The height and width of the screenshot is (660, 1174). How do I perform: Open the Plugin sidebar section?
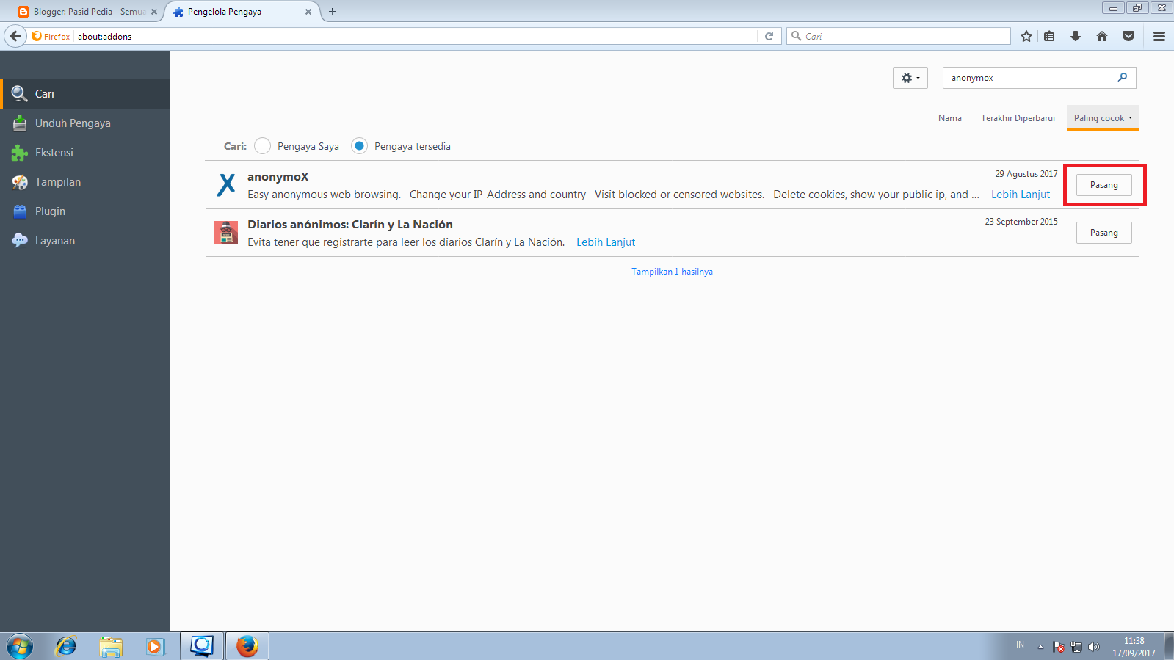84,211
